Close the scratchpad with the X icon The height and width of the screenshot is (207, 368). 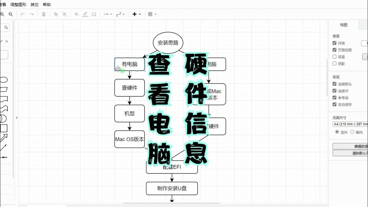coord(7,41)
